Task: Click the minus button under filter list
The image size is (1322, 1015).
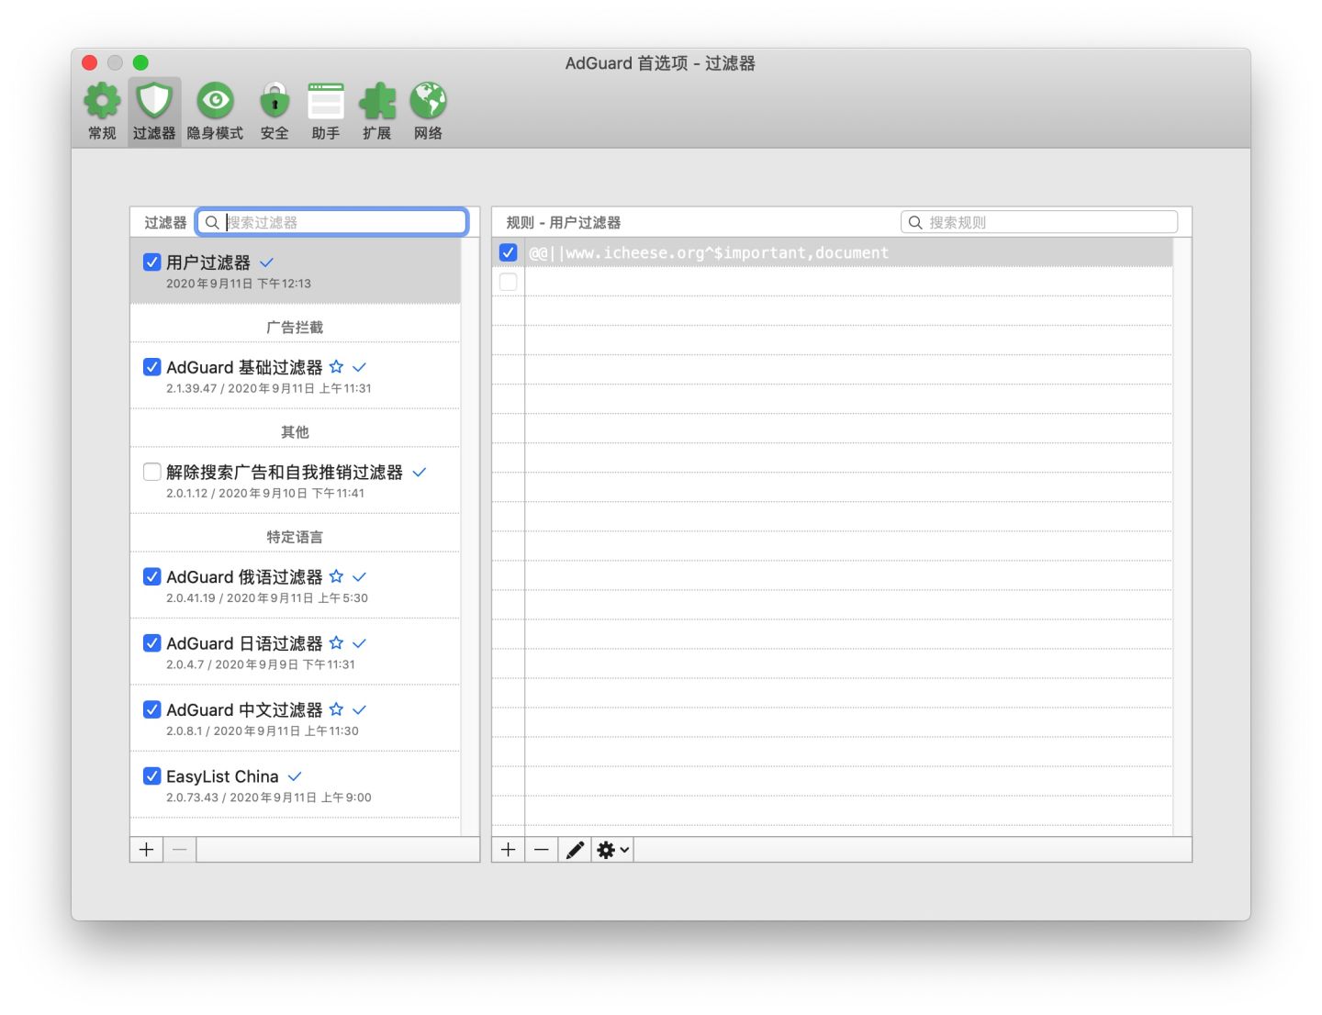Action: [x=180, y=850]
